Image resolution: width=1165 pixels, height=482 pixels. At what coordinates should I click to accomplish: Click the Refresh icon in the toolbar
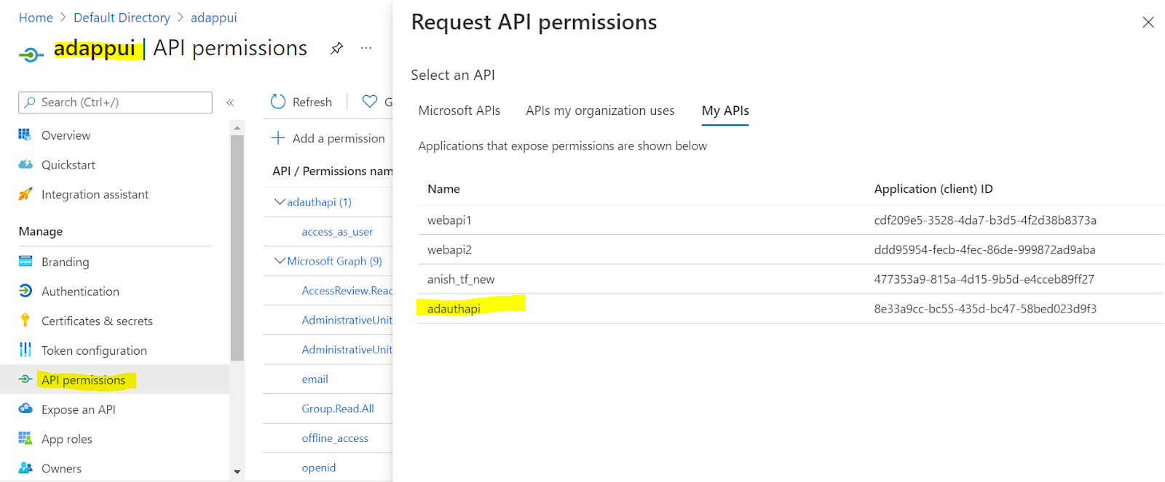click(x=278, y=102)
